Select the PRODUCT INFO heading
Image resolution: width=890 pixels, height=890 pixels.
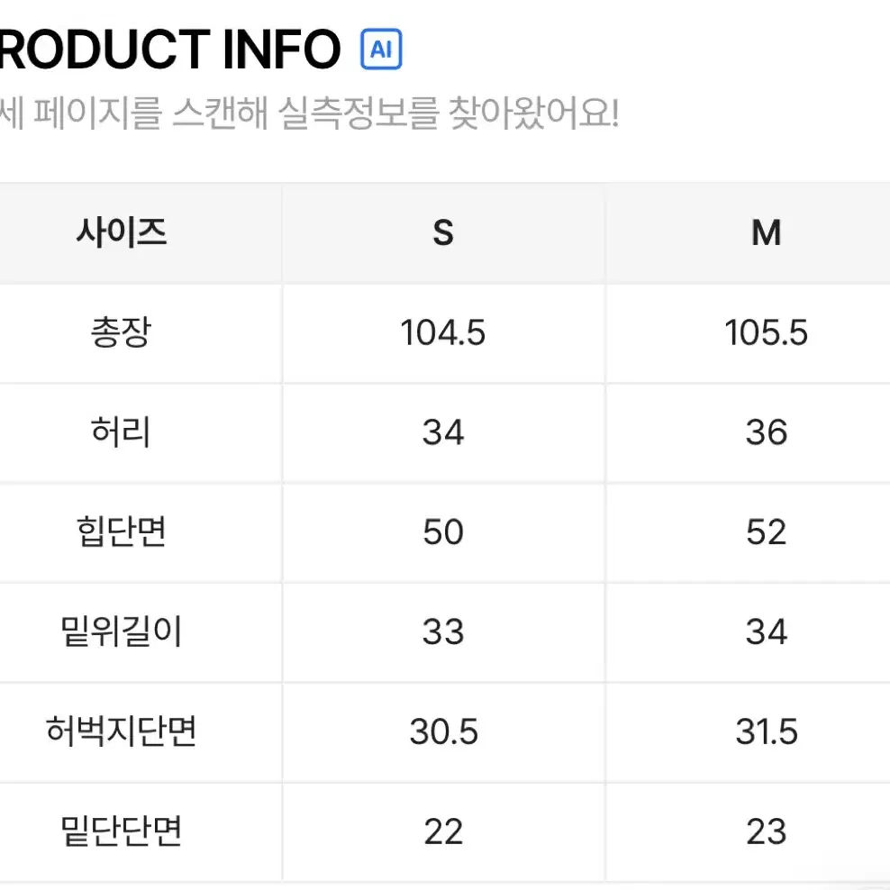(x=169, y=50)
